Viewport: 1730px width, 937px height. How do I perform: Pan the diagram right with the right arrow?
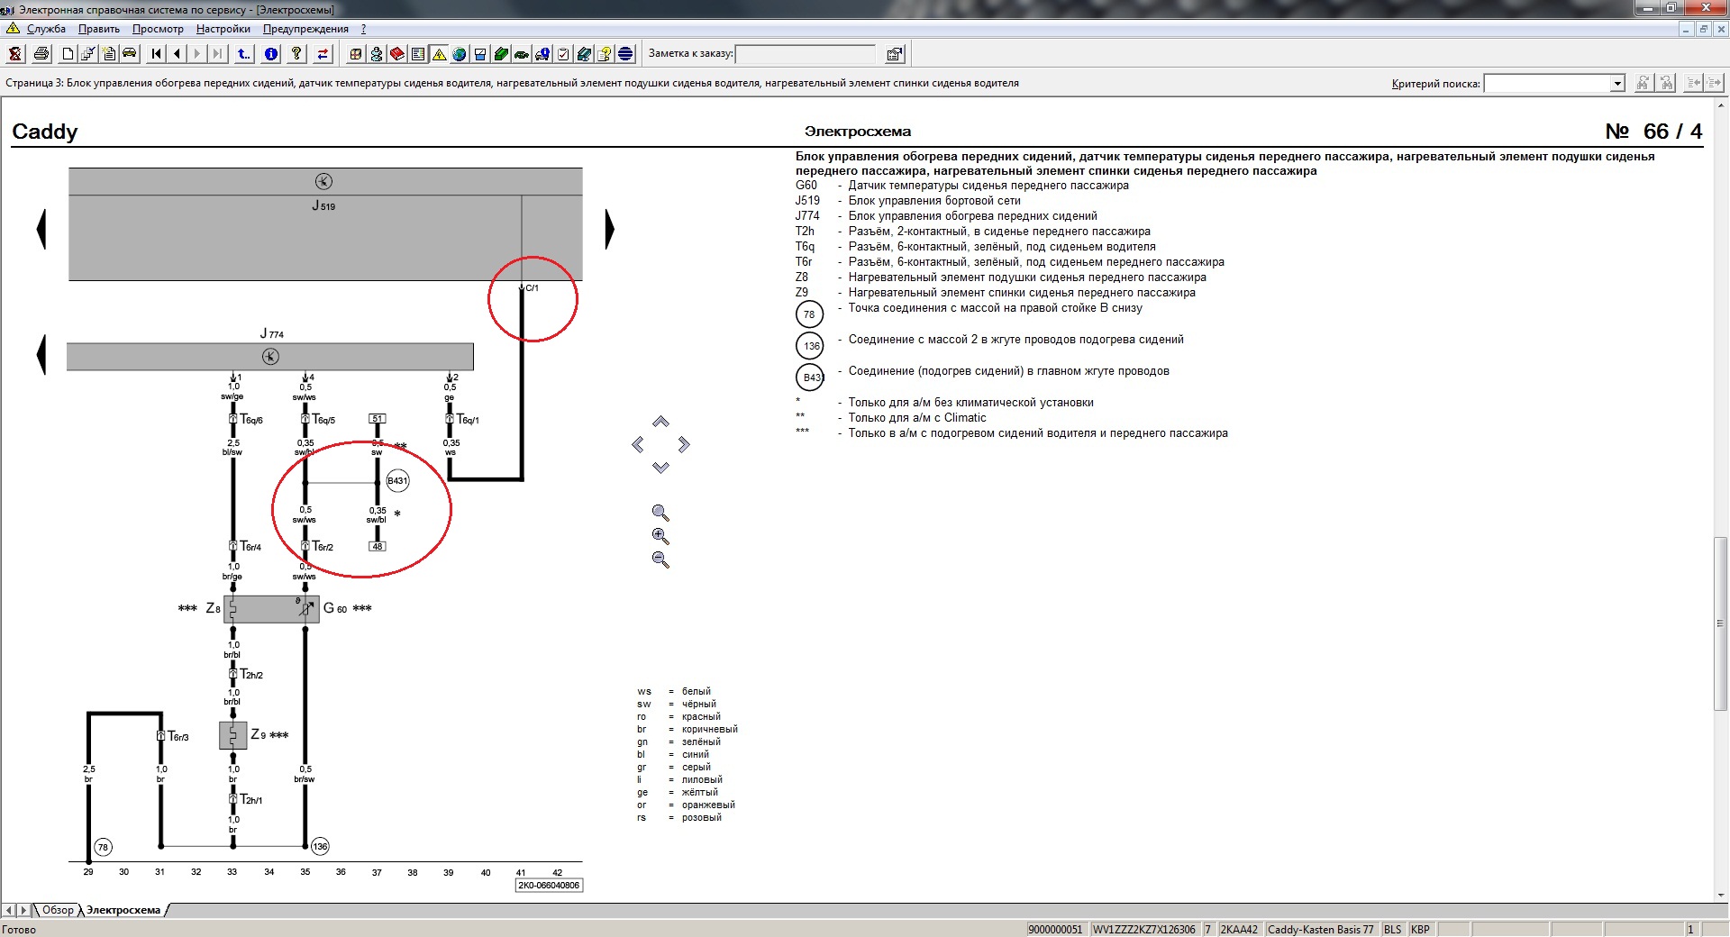pyautogui.click(x=684, y=444)
